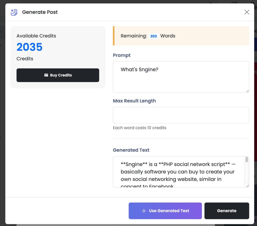Image resolution: width=257 pixels, height=226 pixels.
Task: Click the blue 2035 credits number
Action: [x=30, y=47]
